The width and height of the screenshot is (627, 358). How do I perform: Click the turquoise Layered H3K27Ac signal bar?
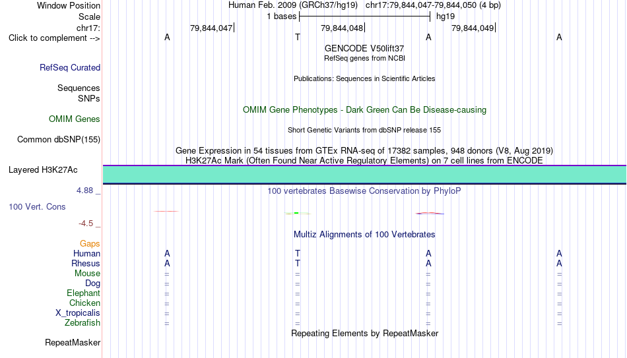tap(365, 175)
